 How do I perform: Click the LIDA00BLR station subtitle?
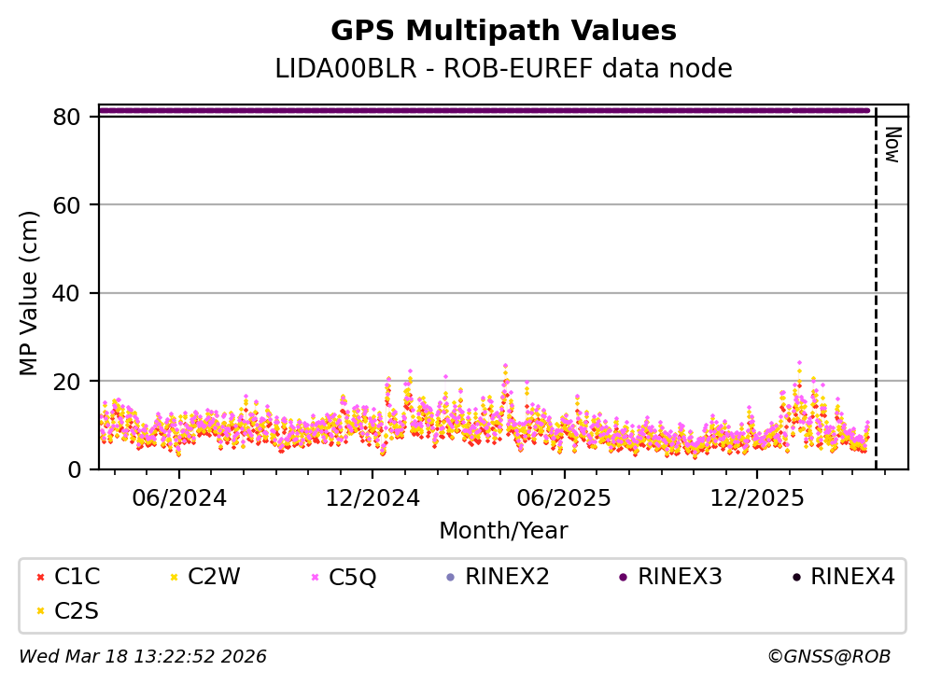pos(503,69)
